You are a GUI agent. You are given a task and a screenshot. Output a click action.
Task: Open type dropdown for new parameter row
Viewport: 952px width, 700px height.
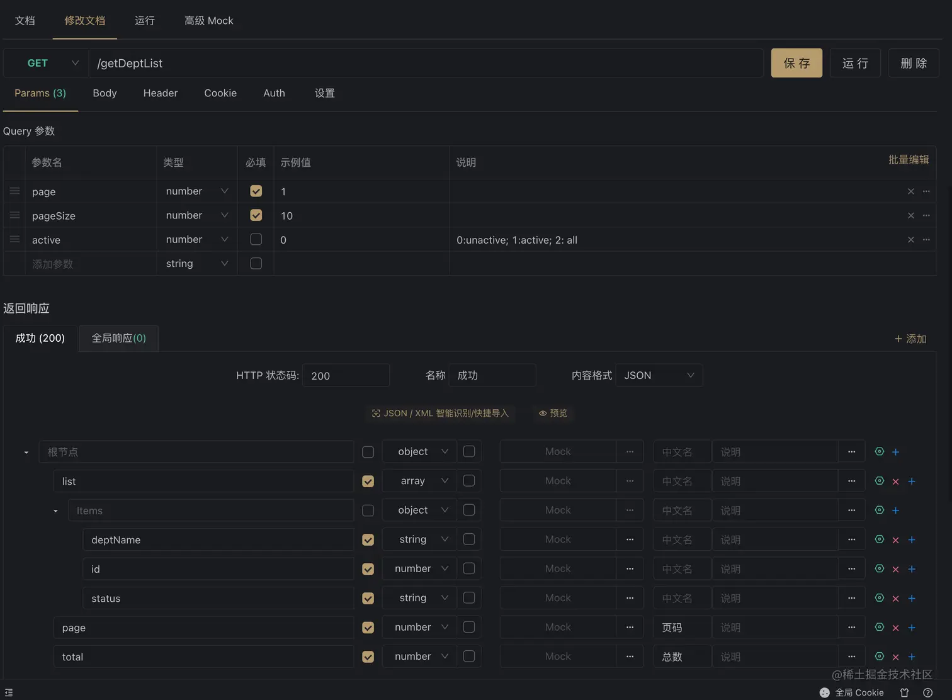click(196, 263)
